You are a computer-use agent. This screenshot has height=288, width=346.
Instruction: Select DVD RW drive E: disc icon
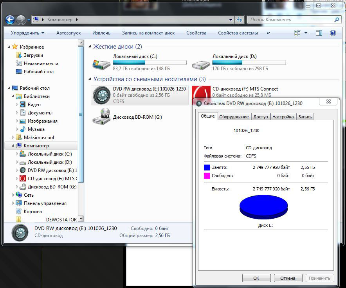[101, 95]
